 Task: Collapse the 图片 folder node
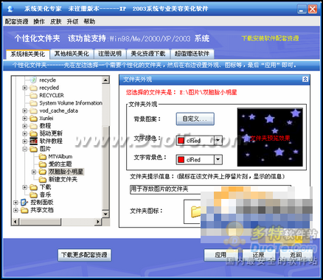click(24, 149)
